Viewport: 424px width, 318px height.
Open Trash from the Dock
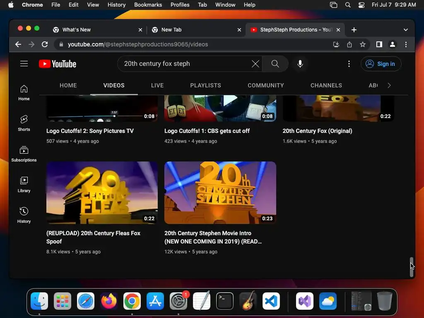385,301
